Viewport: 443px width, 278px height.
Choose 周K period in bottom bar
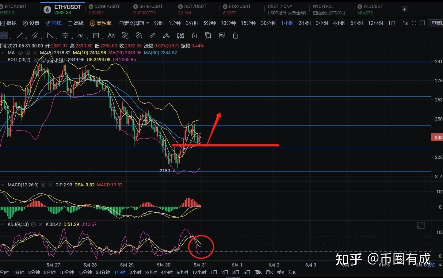tap(258, 272)
